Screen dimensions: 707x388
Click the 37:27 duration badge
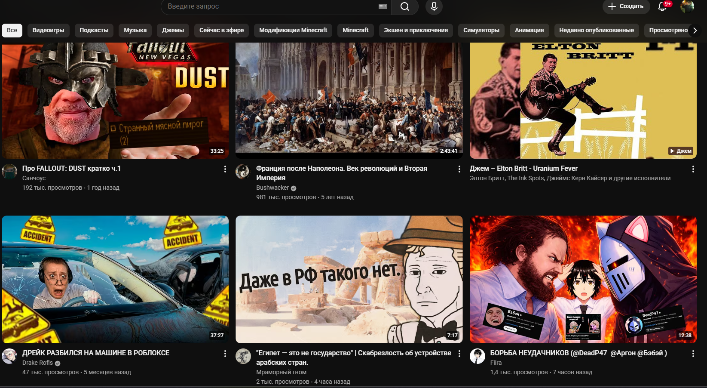tap(217, 336)
